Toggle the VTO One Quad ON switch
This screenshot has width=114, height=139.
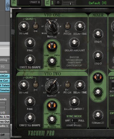point(36,26)
